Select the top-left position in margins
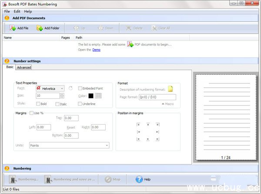Viewport: 261px width, 194px height. point(138,124)
